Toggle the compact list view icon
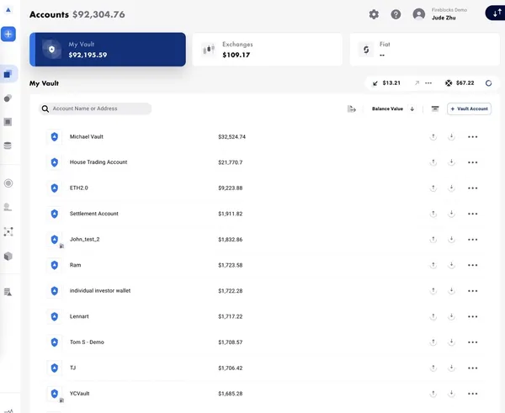This screenshot has width=505, height=413. [435, 109]
